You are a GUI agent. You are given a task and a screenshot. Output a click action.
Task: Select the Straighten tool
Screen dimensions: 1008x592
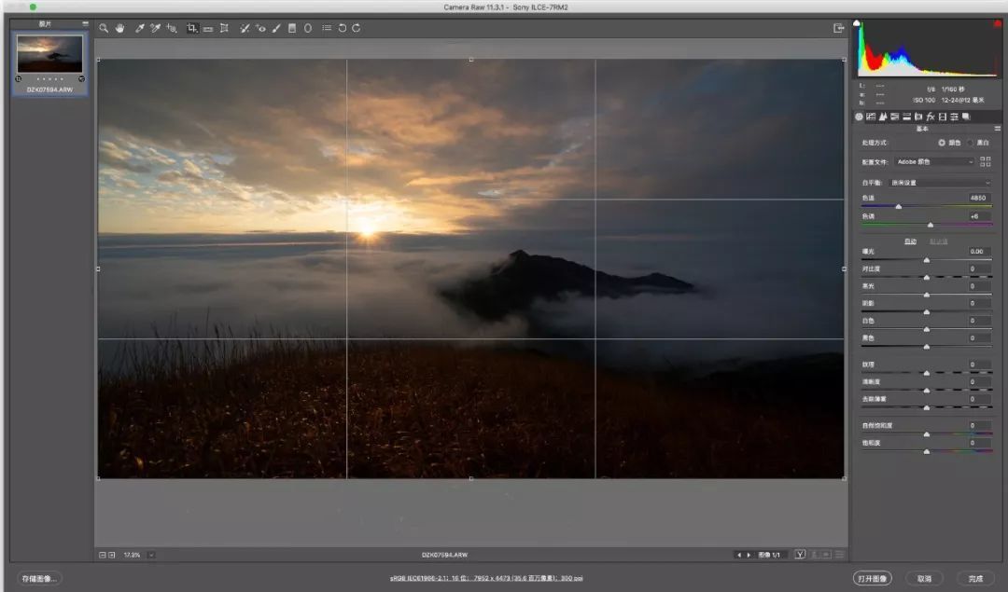(x=208, y=29)
